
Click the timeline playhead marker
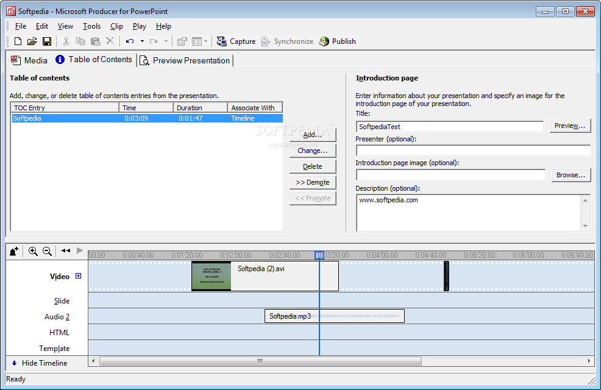319,255
